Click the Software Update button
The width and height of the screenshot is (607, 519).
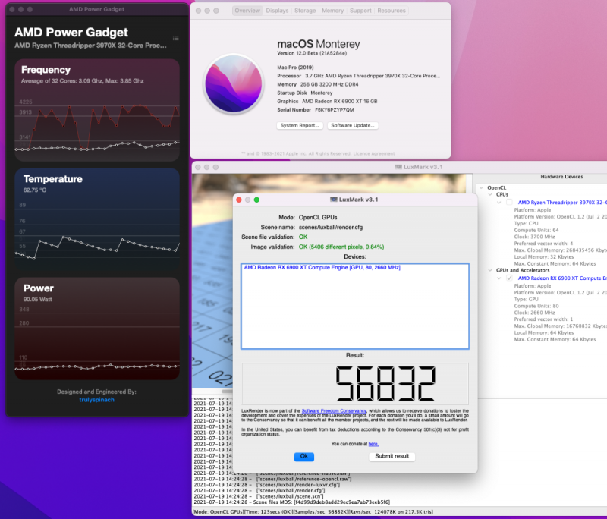pyautogui.click(x=353, y=124)
